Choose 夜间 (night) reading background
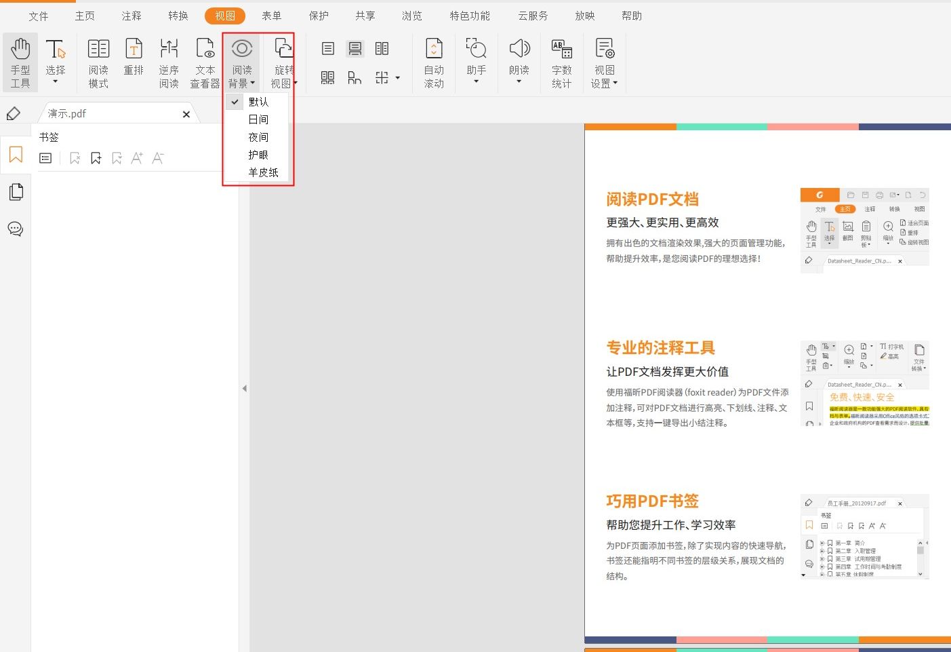951x652 pixels. [x=258, y=137]
